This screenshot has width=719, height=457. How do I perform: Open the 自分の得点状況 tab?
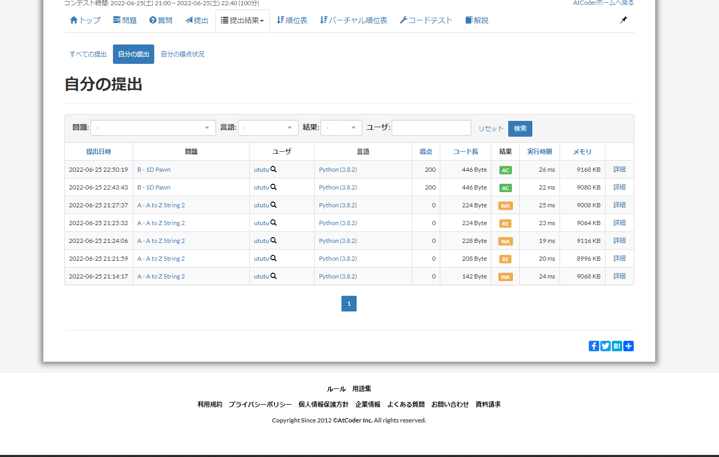(x=182, y=54)
